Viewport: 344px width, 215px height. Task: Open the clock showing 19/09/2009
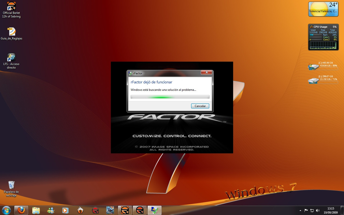(x=331, y=210)
